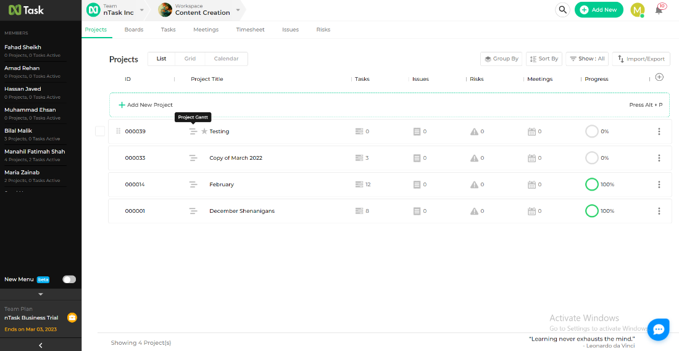Go to the Boards tab

134,30
